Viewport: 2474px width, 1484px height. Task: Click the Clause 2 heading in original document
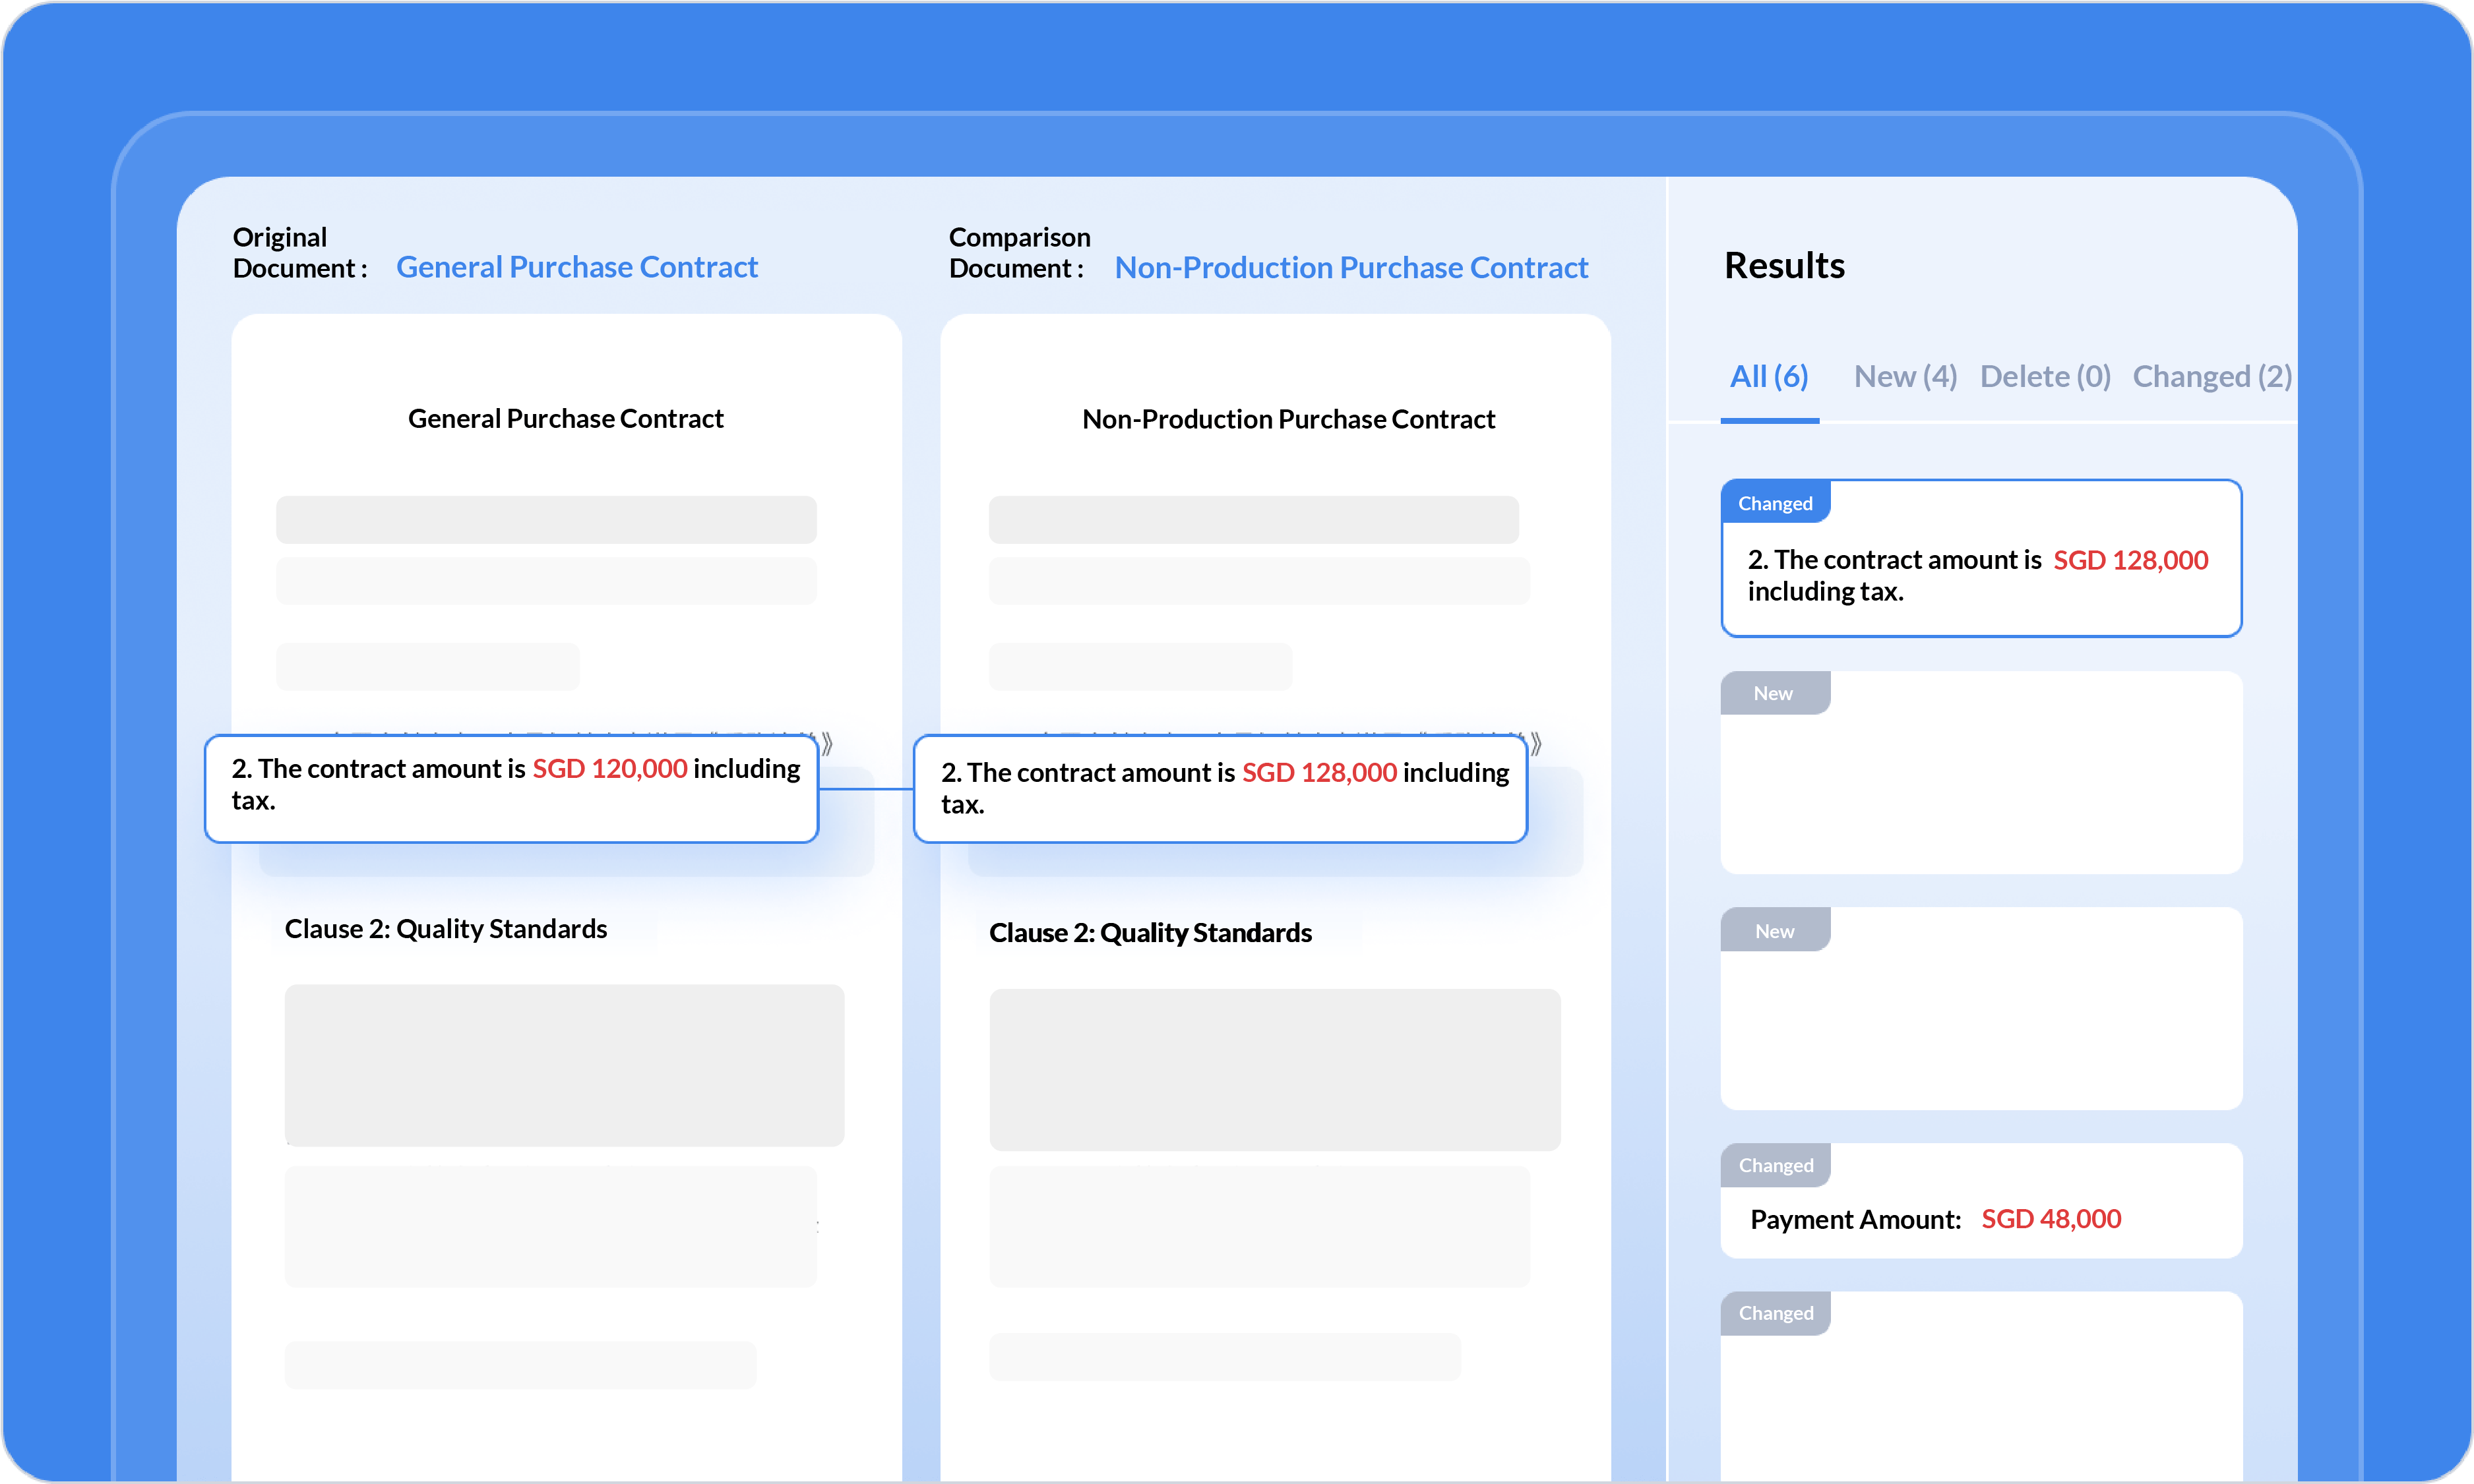point(445,929)
